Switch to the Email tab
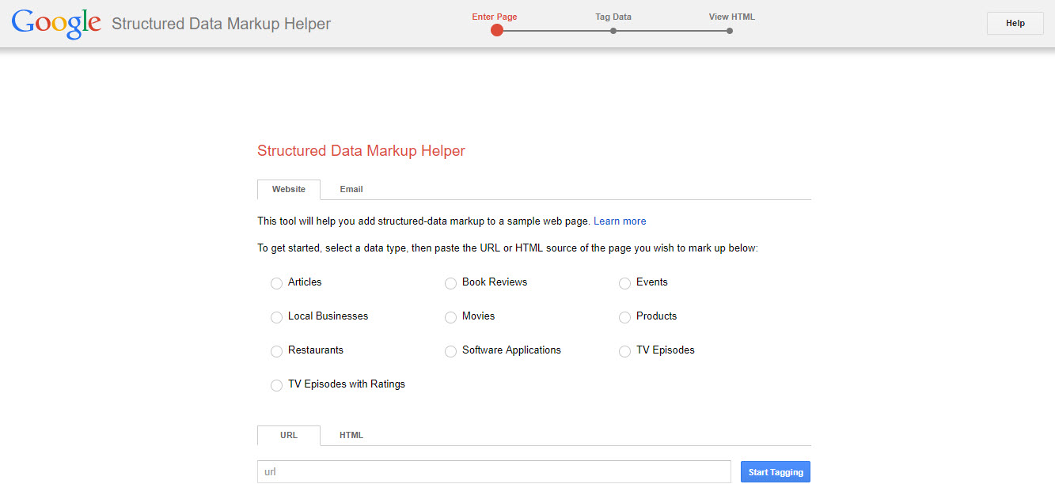This screenshot has height=484, width=1055. click(351, 189)
